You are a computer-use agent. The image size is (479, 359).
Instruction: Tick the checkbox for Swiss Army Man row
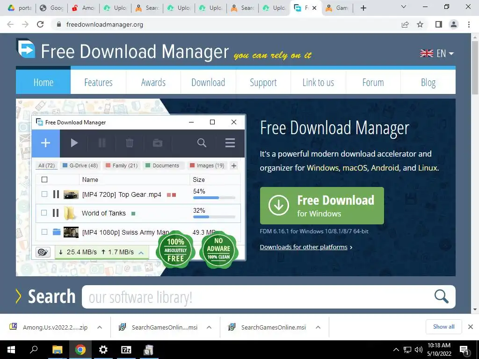[x=44, y=232]
